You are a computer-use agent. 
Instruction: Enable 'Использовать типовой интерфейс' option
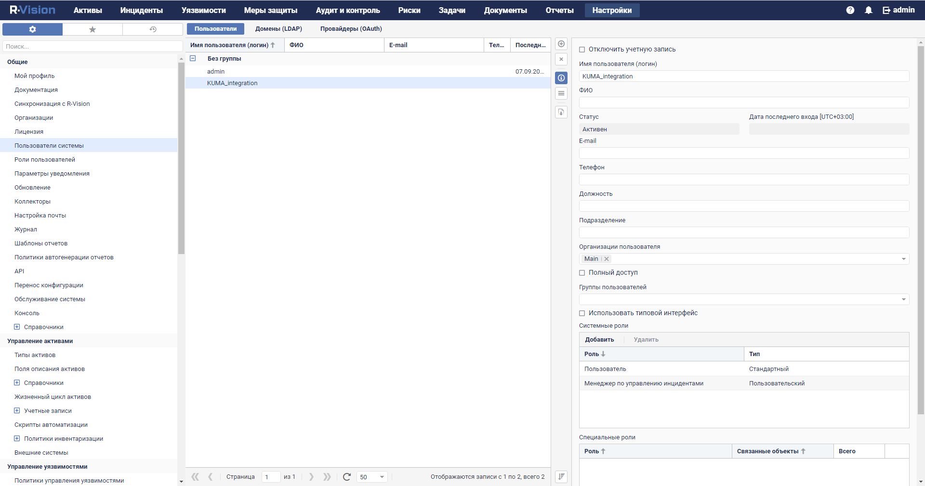pos(582,313)
